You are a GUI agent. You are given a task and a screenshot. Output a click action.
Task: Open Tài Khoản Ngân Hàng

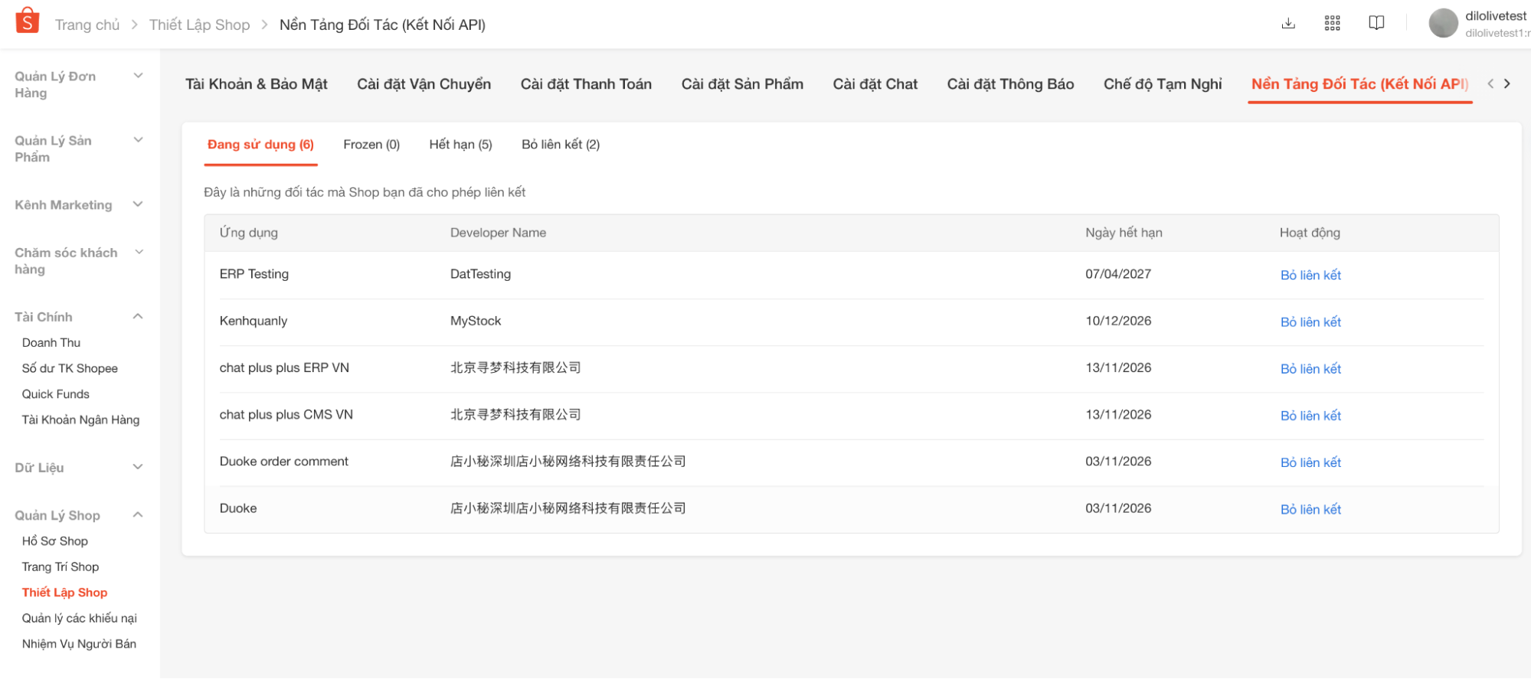(80, 419)
